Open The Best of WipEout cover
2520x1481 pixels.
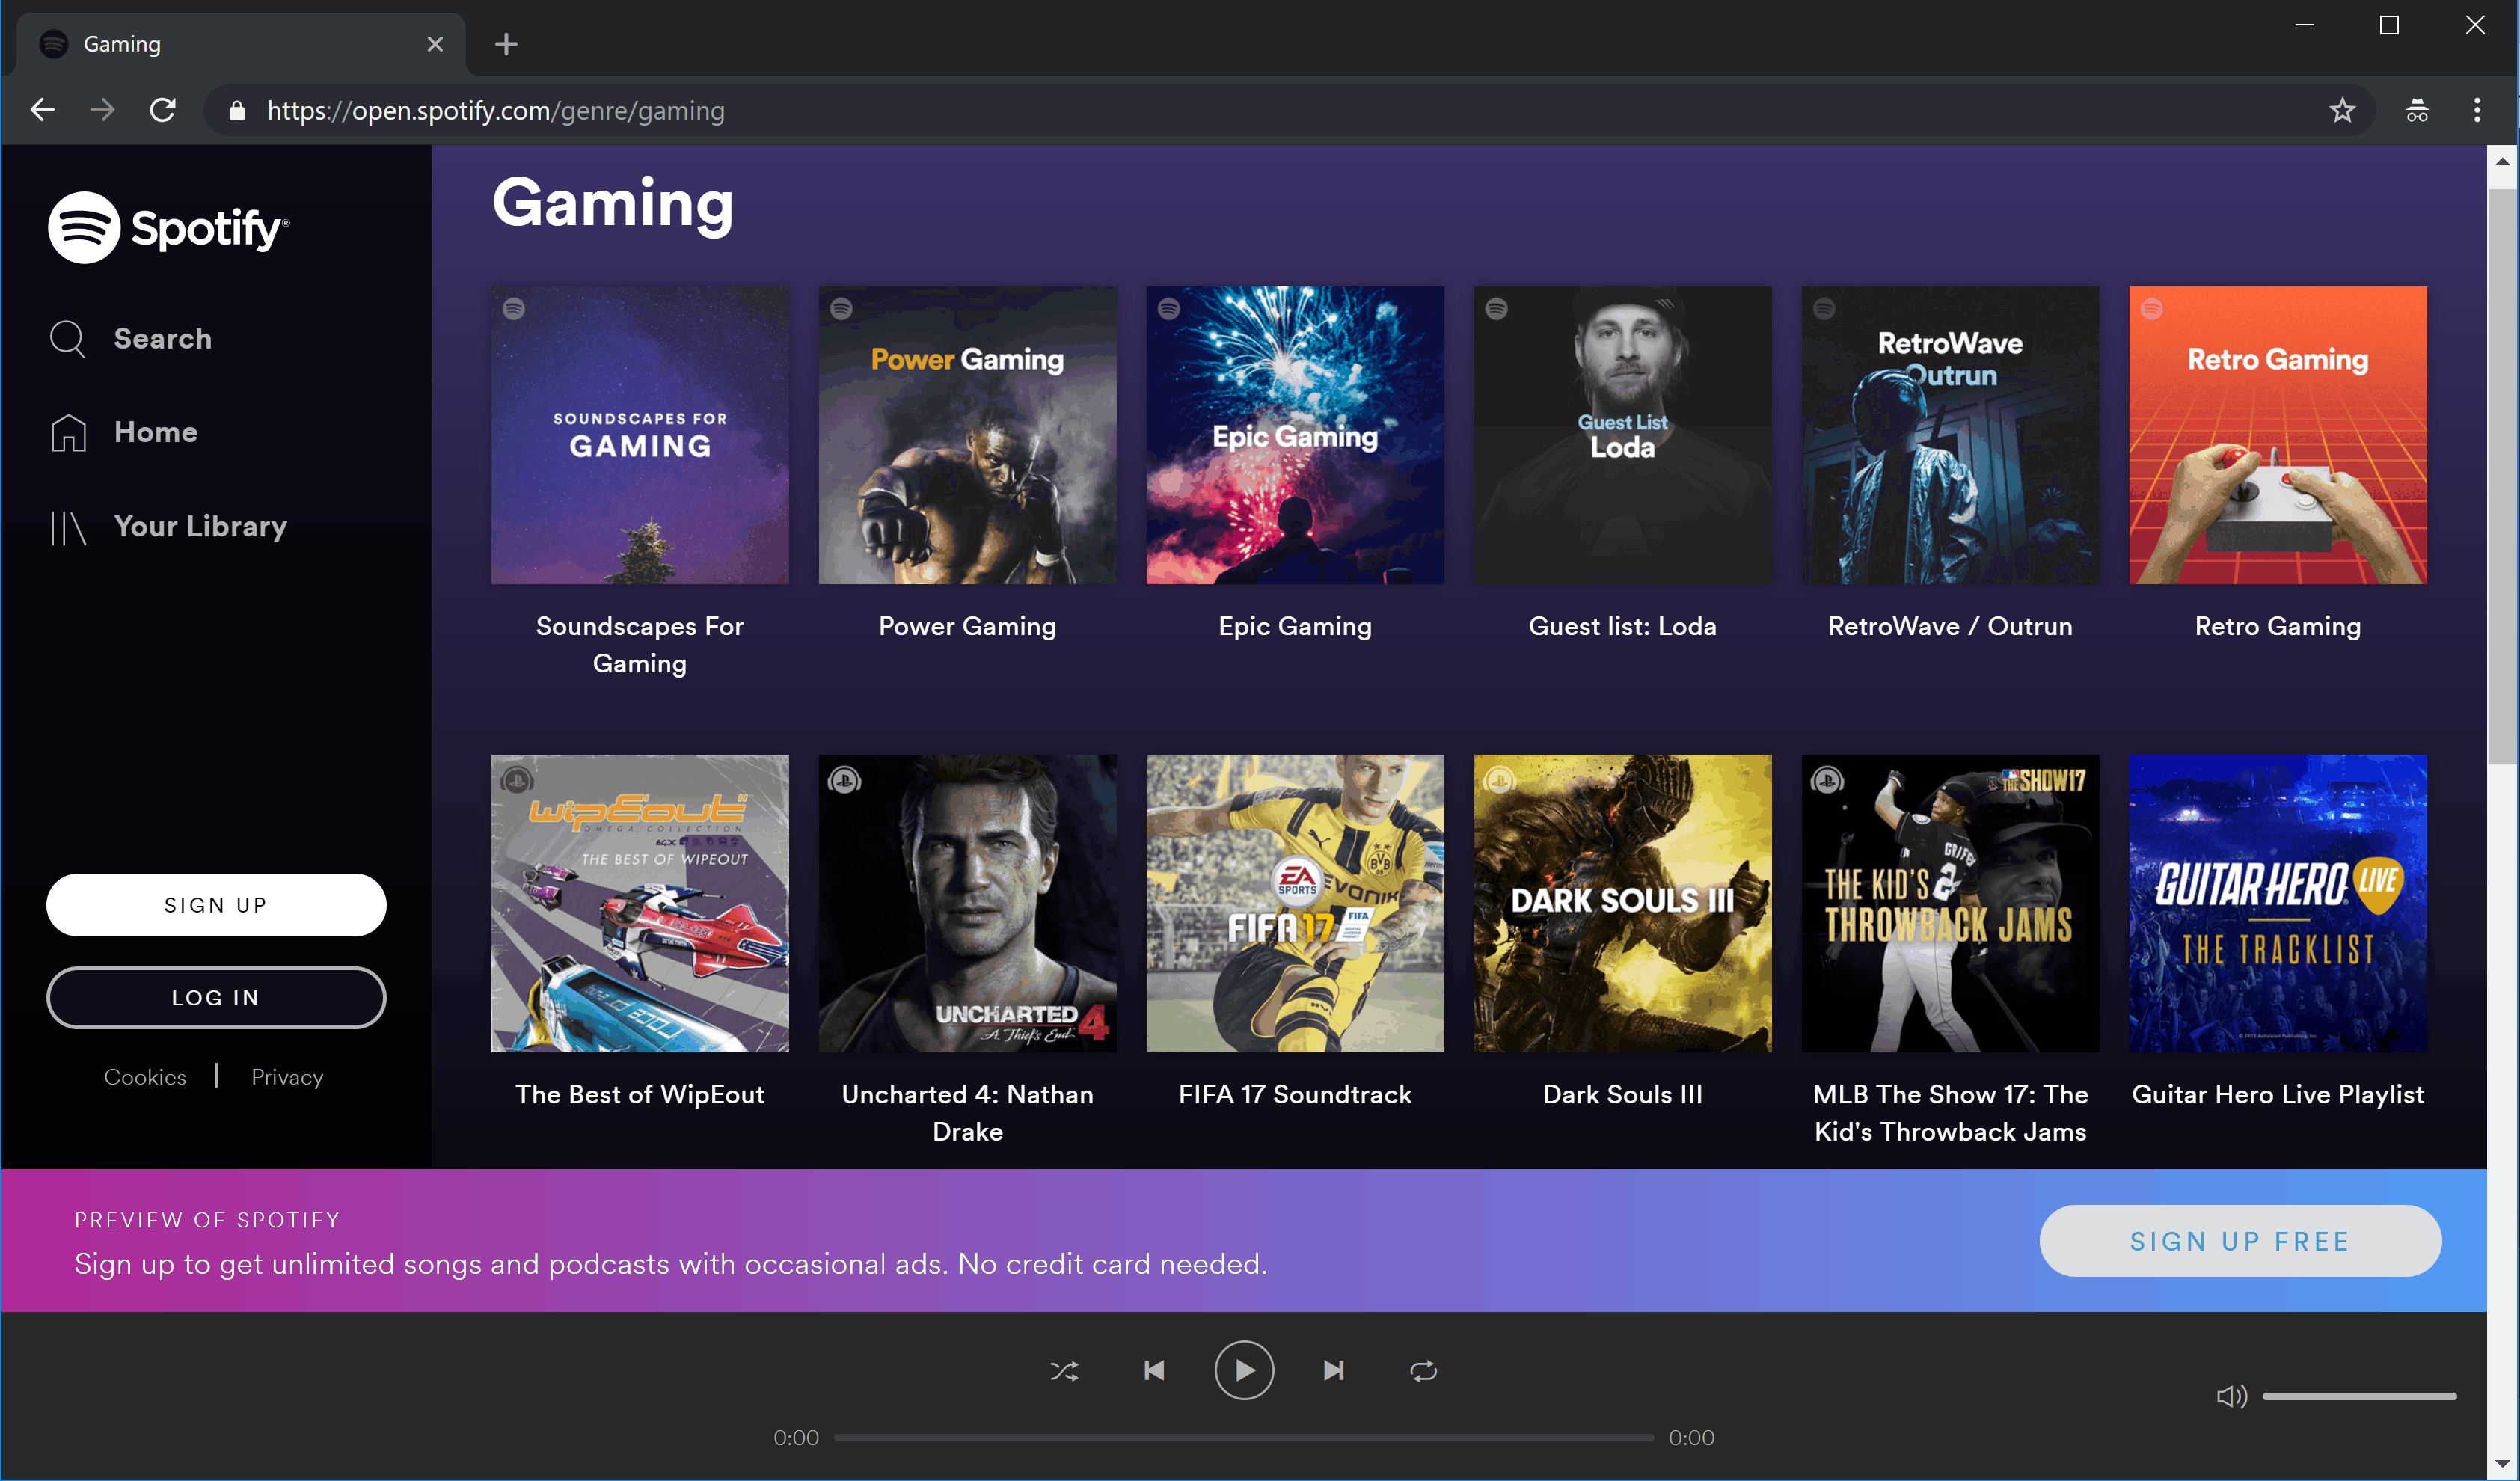pyautogui.click(x=640, y=903)
